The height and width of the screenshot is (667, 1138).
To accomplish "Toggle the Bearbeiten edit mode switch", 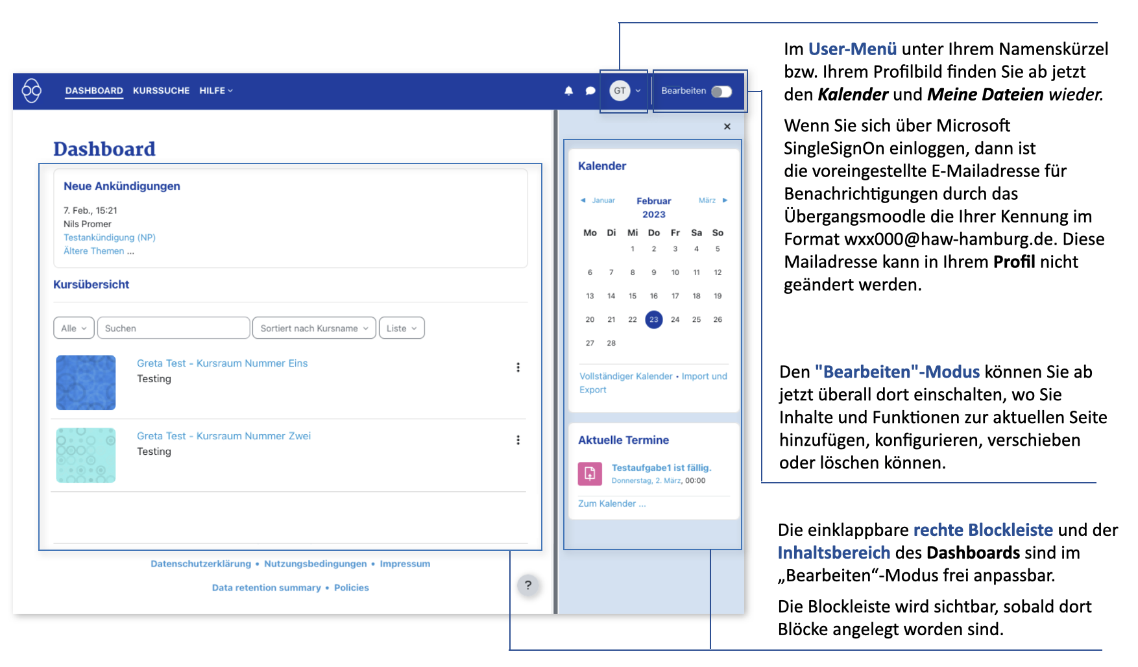I will 721,91.
